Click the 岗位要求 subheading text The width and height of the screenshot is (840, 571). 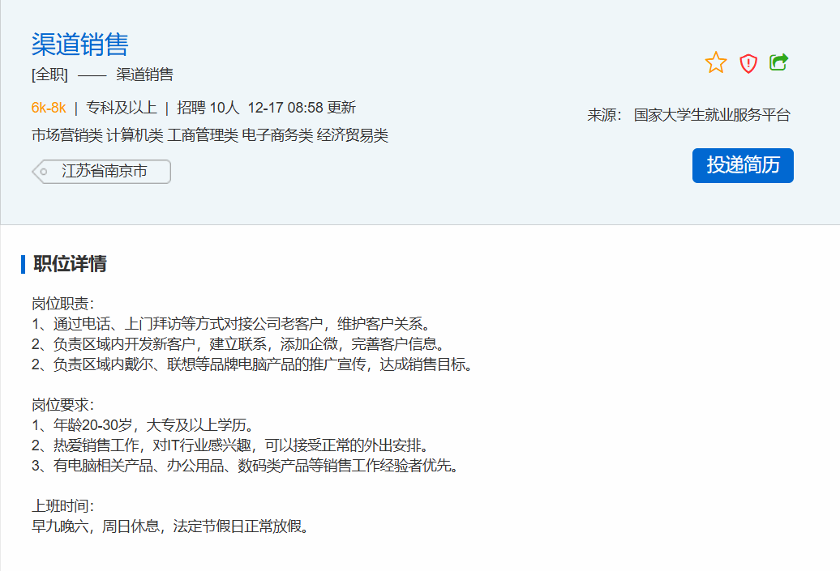click(x=63, y=404)
